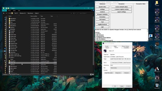Image resolution: width=162 pixels, height=91 pixels.
Task: Select the BlizzardError application warning icon
Action: pos(9,26)
